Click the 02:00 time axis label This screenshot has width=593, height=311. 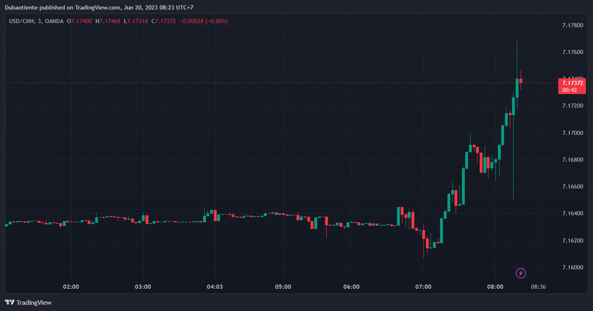(71, 287)
